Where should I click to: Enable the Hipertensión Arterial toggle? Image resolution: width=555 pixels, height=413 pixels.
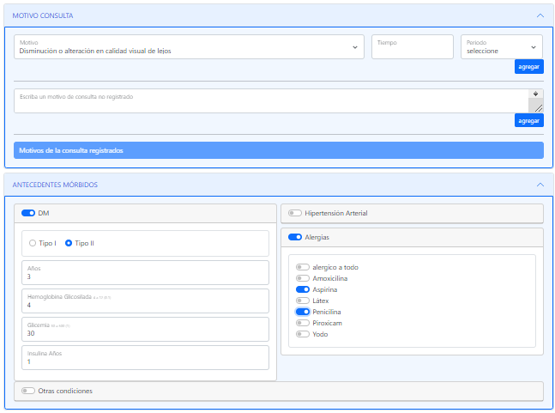(295, 213)
